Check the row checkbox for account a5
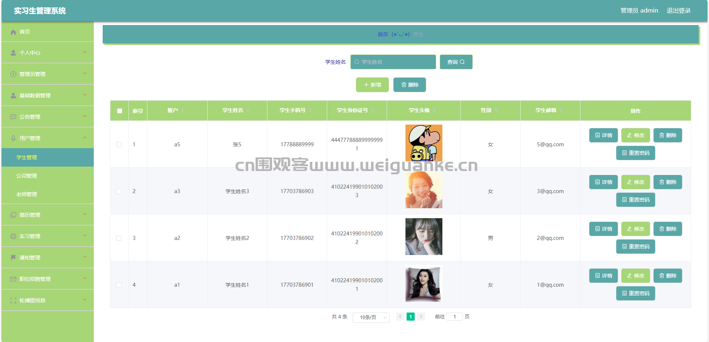The width and height of the screenshot is (709, 342). pyautogui.click(x=119, y=144)
